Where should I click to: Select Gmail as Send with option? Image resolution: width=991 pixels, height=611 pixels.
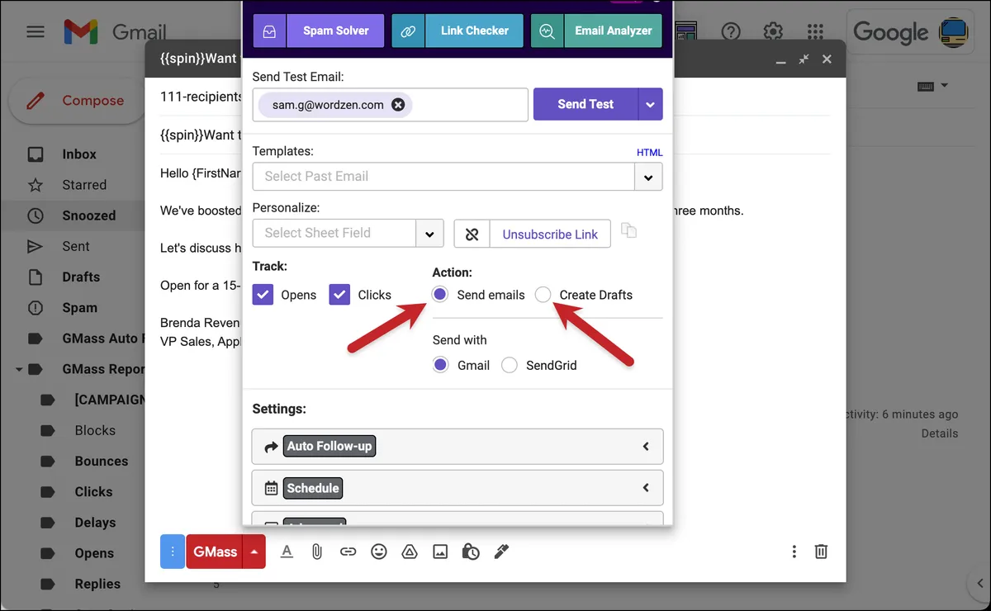(x=440, y=365)
